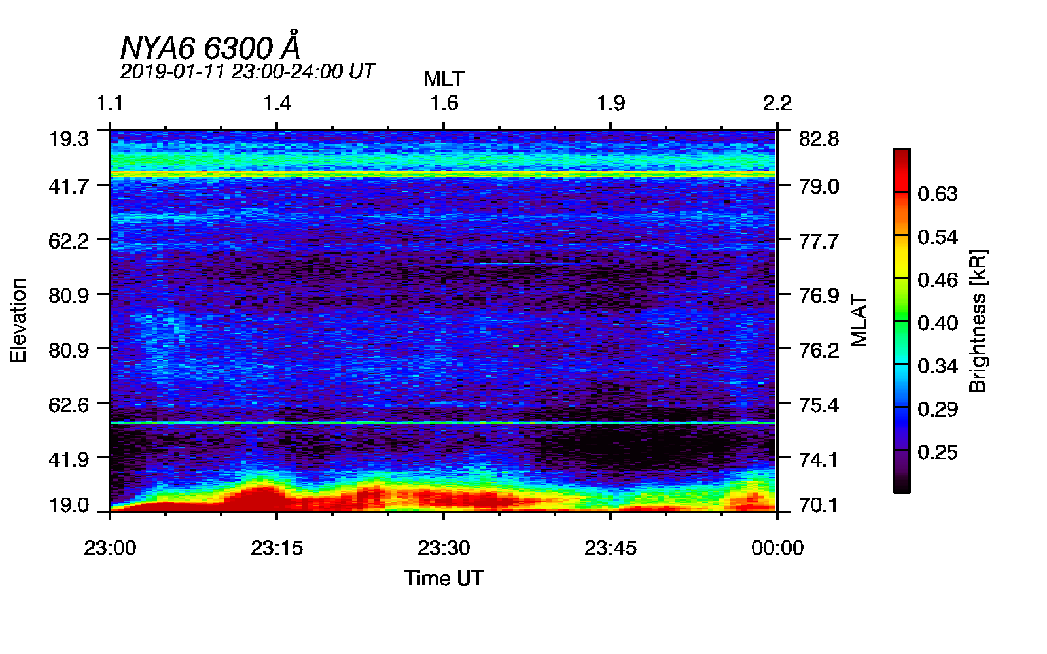Select the elevation tick label "41.7"
Viewport: 1047px width, 654px height.
click(x=69, y=186)
